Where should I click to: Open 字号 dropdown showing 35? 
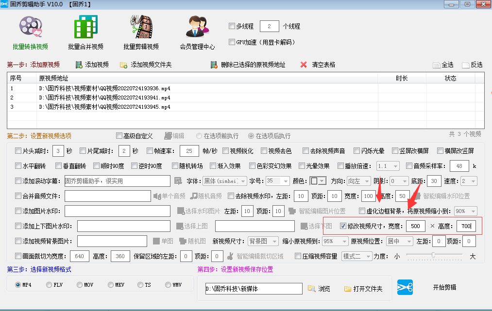pos(277,181)
